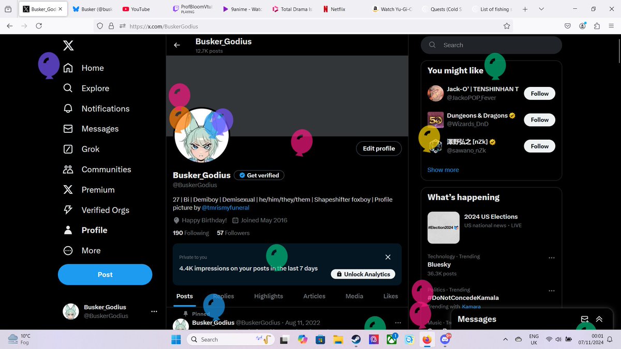Click the back arrow beside Busker_Godius header
Image resolution: width=621 pixels, height=349 pixels.
pyautogui.click(x=177, y=45)
